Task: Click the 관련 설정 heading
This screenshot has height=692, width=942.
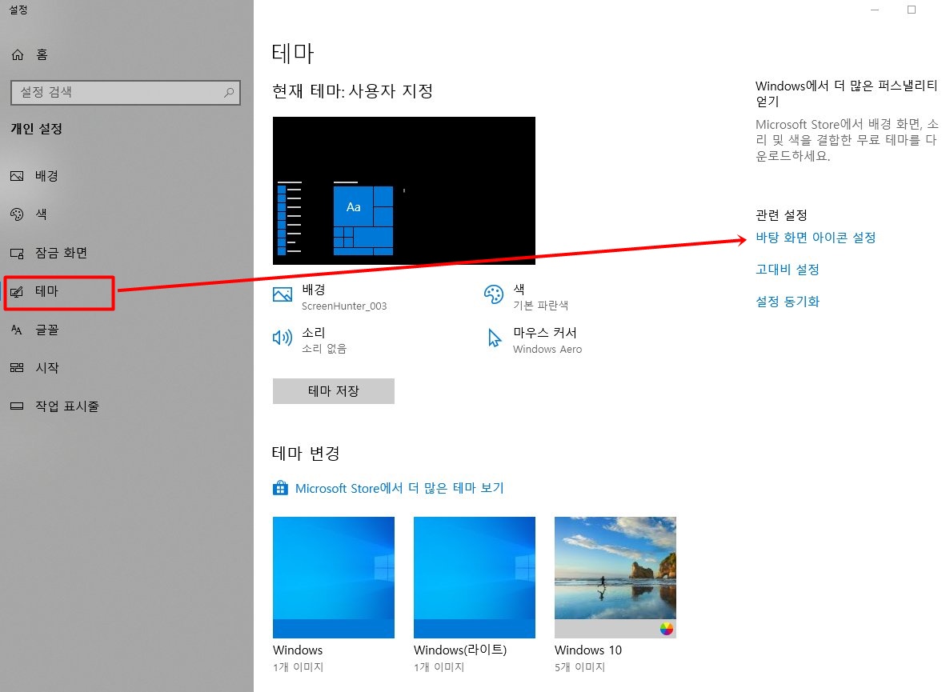Action: (x=781, y=215)
